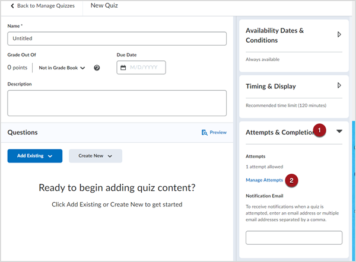Open the Add Existing dropdown button
This screenshot has width=356, height=262.
pos(35,156)
